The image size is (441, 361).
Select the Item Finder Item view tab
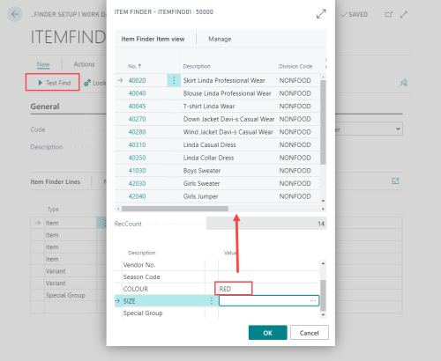[x=153, y=39]
